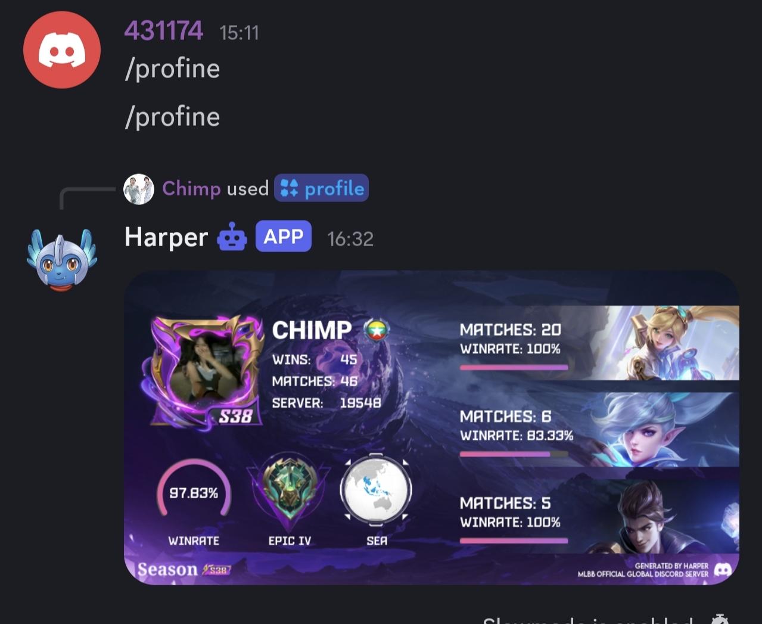The image size is (762, 624).
Task: Open the blonde hero portrait with 20 matches
Action: 665,343
